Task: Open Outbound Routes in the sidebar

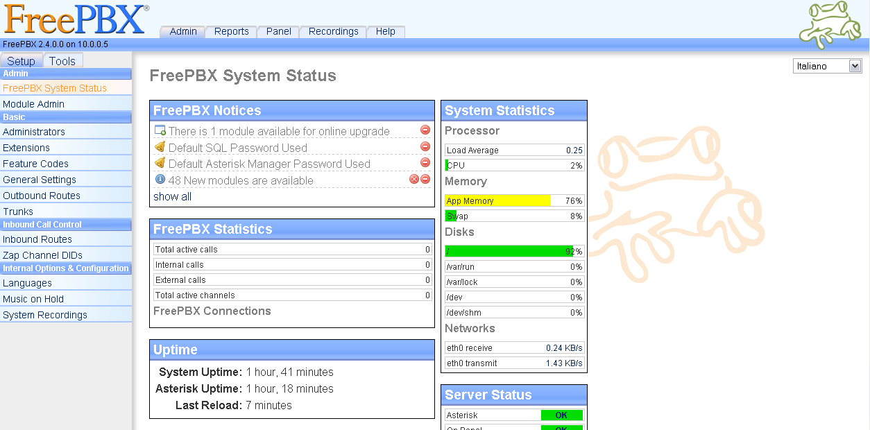Action: click(x=66, y=196)
